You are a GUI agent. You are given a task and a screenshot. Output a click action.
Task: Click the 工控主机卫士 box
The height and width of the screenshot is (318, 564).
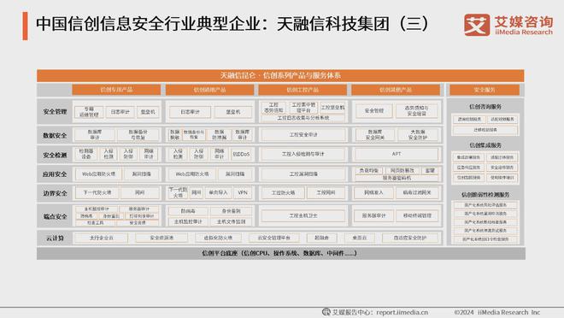303,215
